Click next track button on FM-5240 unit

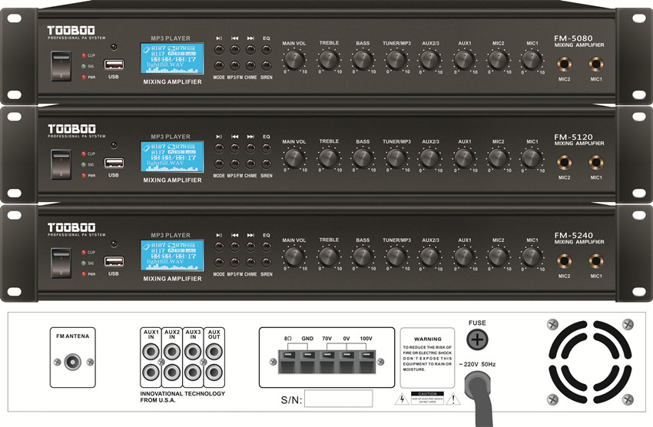point(250,247)
